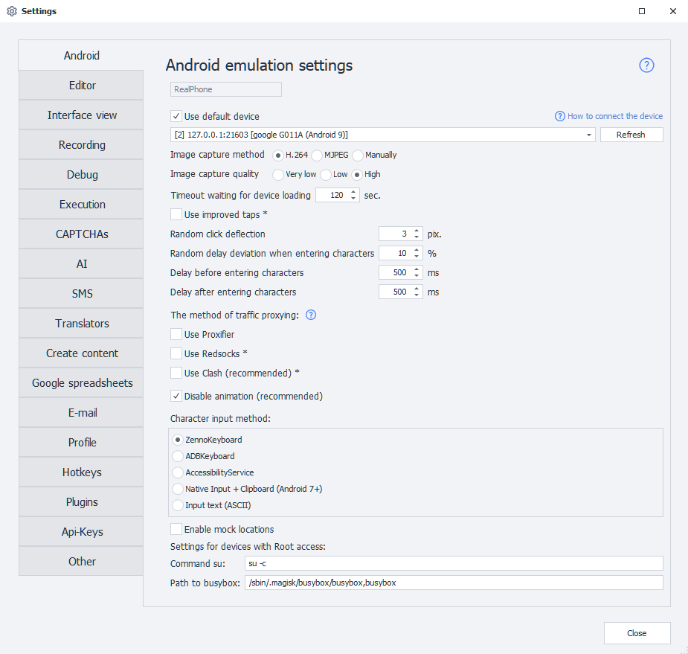Open the Editor settings tab

(82, 85)
